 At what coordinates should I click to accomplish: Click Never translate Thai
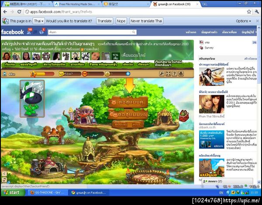[x=146, y=21]
